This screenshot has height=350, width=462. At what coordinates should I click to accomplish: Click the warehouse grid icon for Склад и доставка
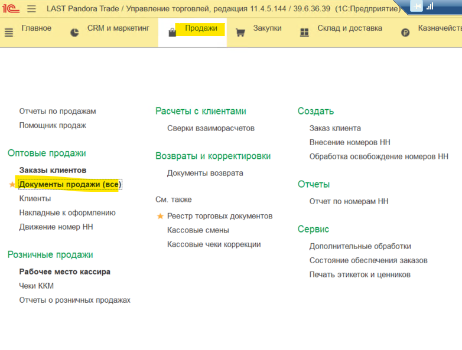pyautogui.click(x=304, y=32)
